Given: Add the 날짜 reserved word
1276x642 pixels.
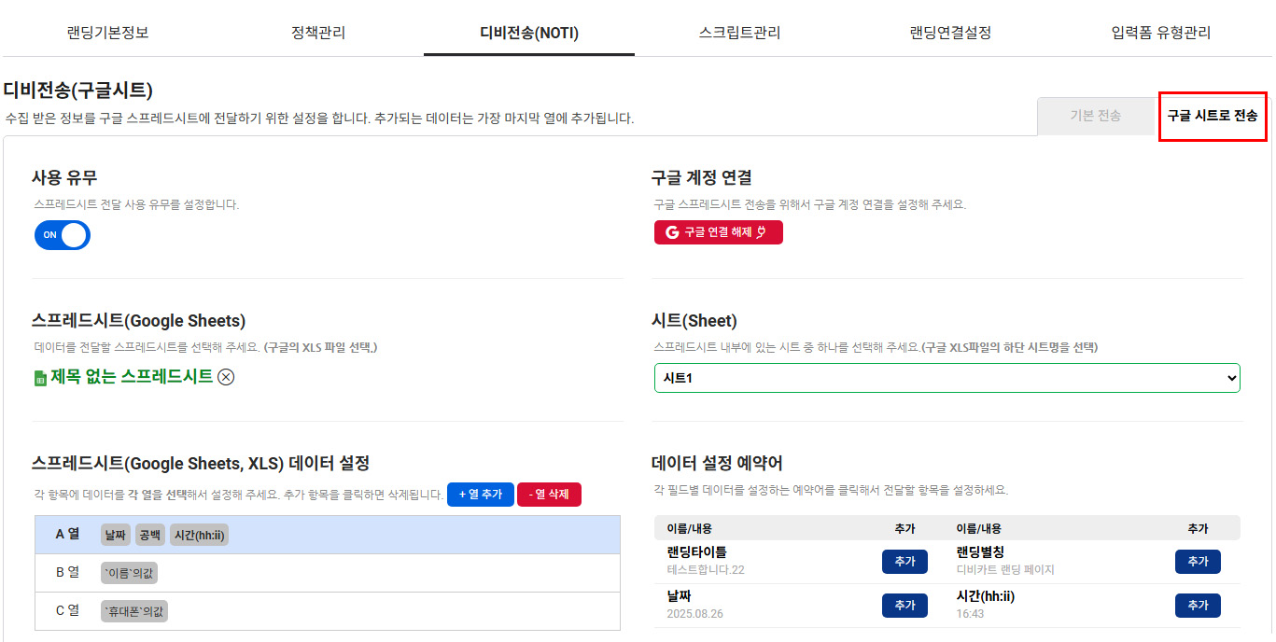Looking at the screenshot, I should click(x=904, y=605).
